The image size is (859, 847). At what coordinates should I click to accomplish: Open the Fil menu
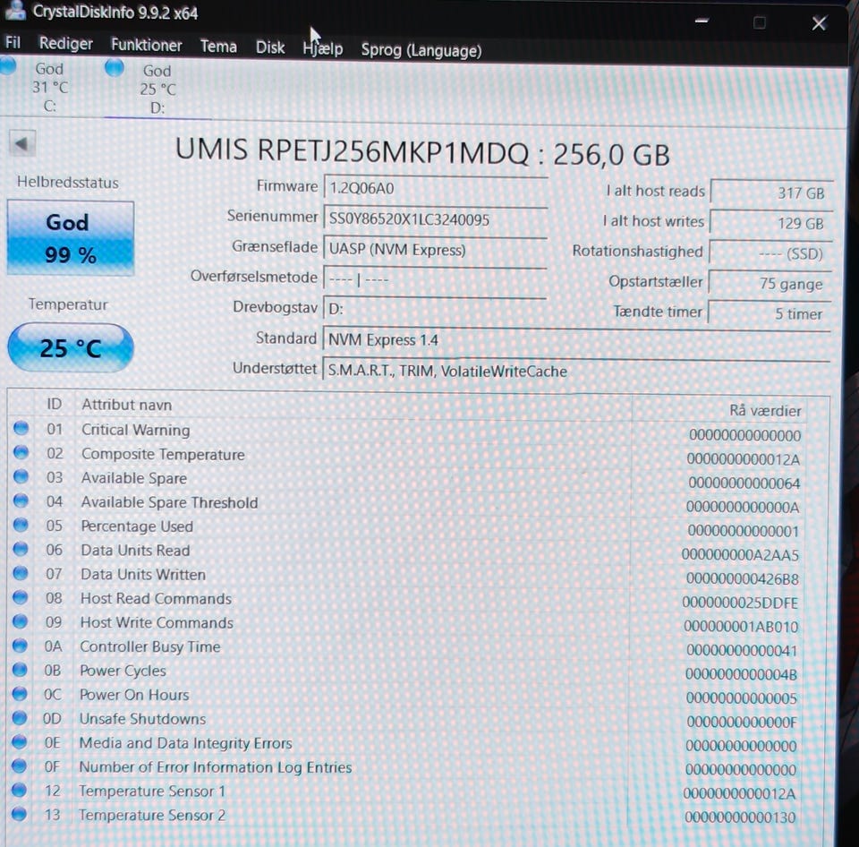13,42
